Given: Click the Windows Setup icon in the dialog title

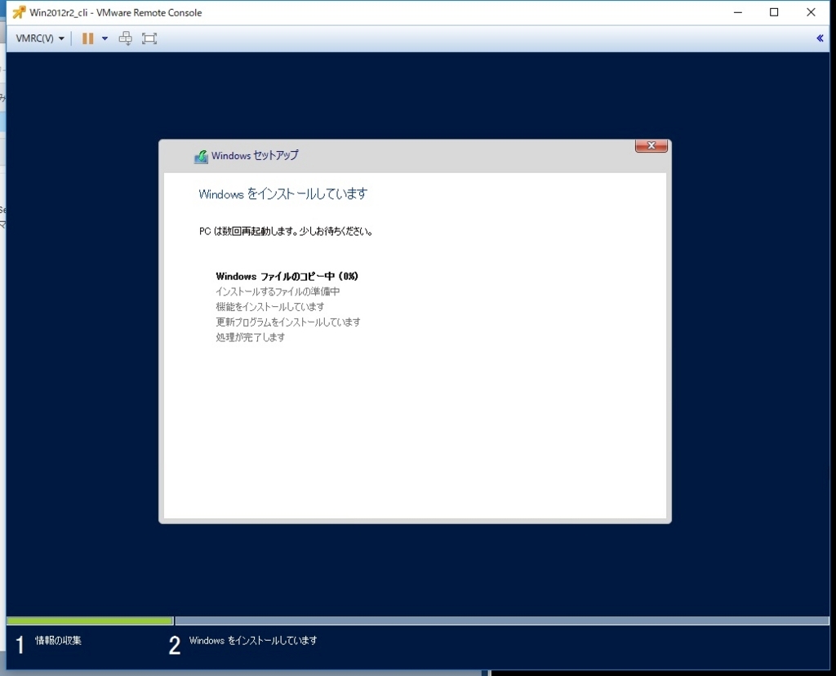Looking at the screenshot, I should (201, 157).
